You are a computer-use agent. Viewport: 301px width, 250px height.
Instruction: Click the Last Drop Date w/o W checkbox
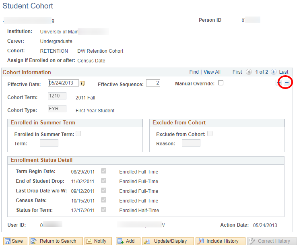pos(104,190)
